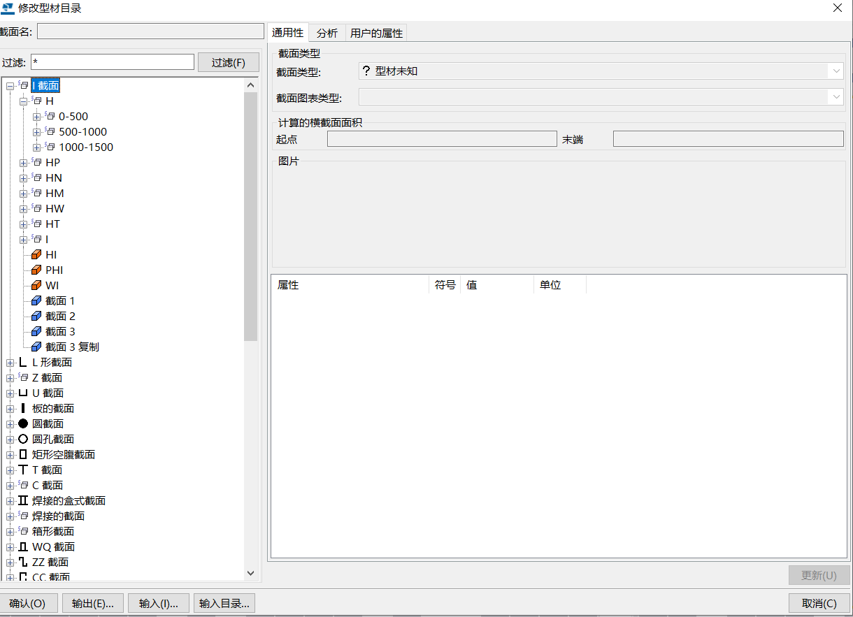Expand the 焊接的截面 category
The width and height of the screenshot is (853, 617).
point(10,516)
